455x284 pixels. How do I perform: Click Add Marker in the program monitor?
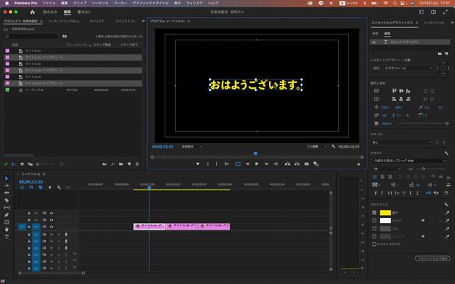pyautogui.click(x=198, y=164)
